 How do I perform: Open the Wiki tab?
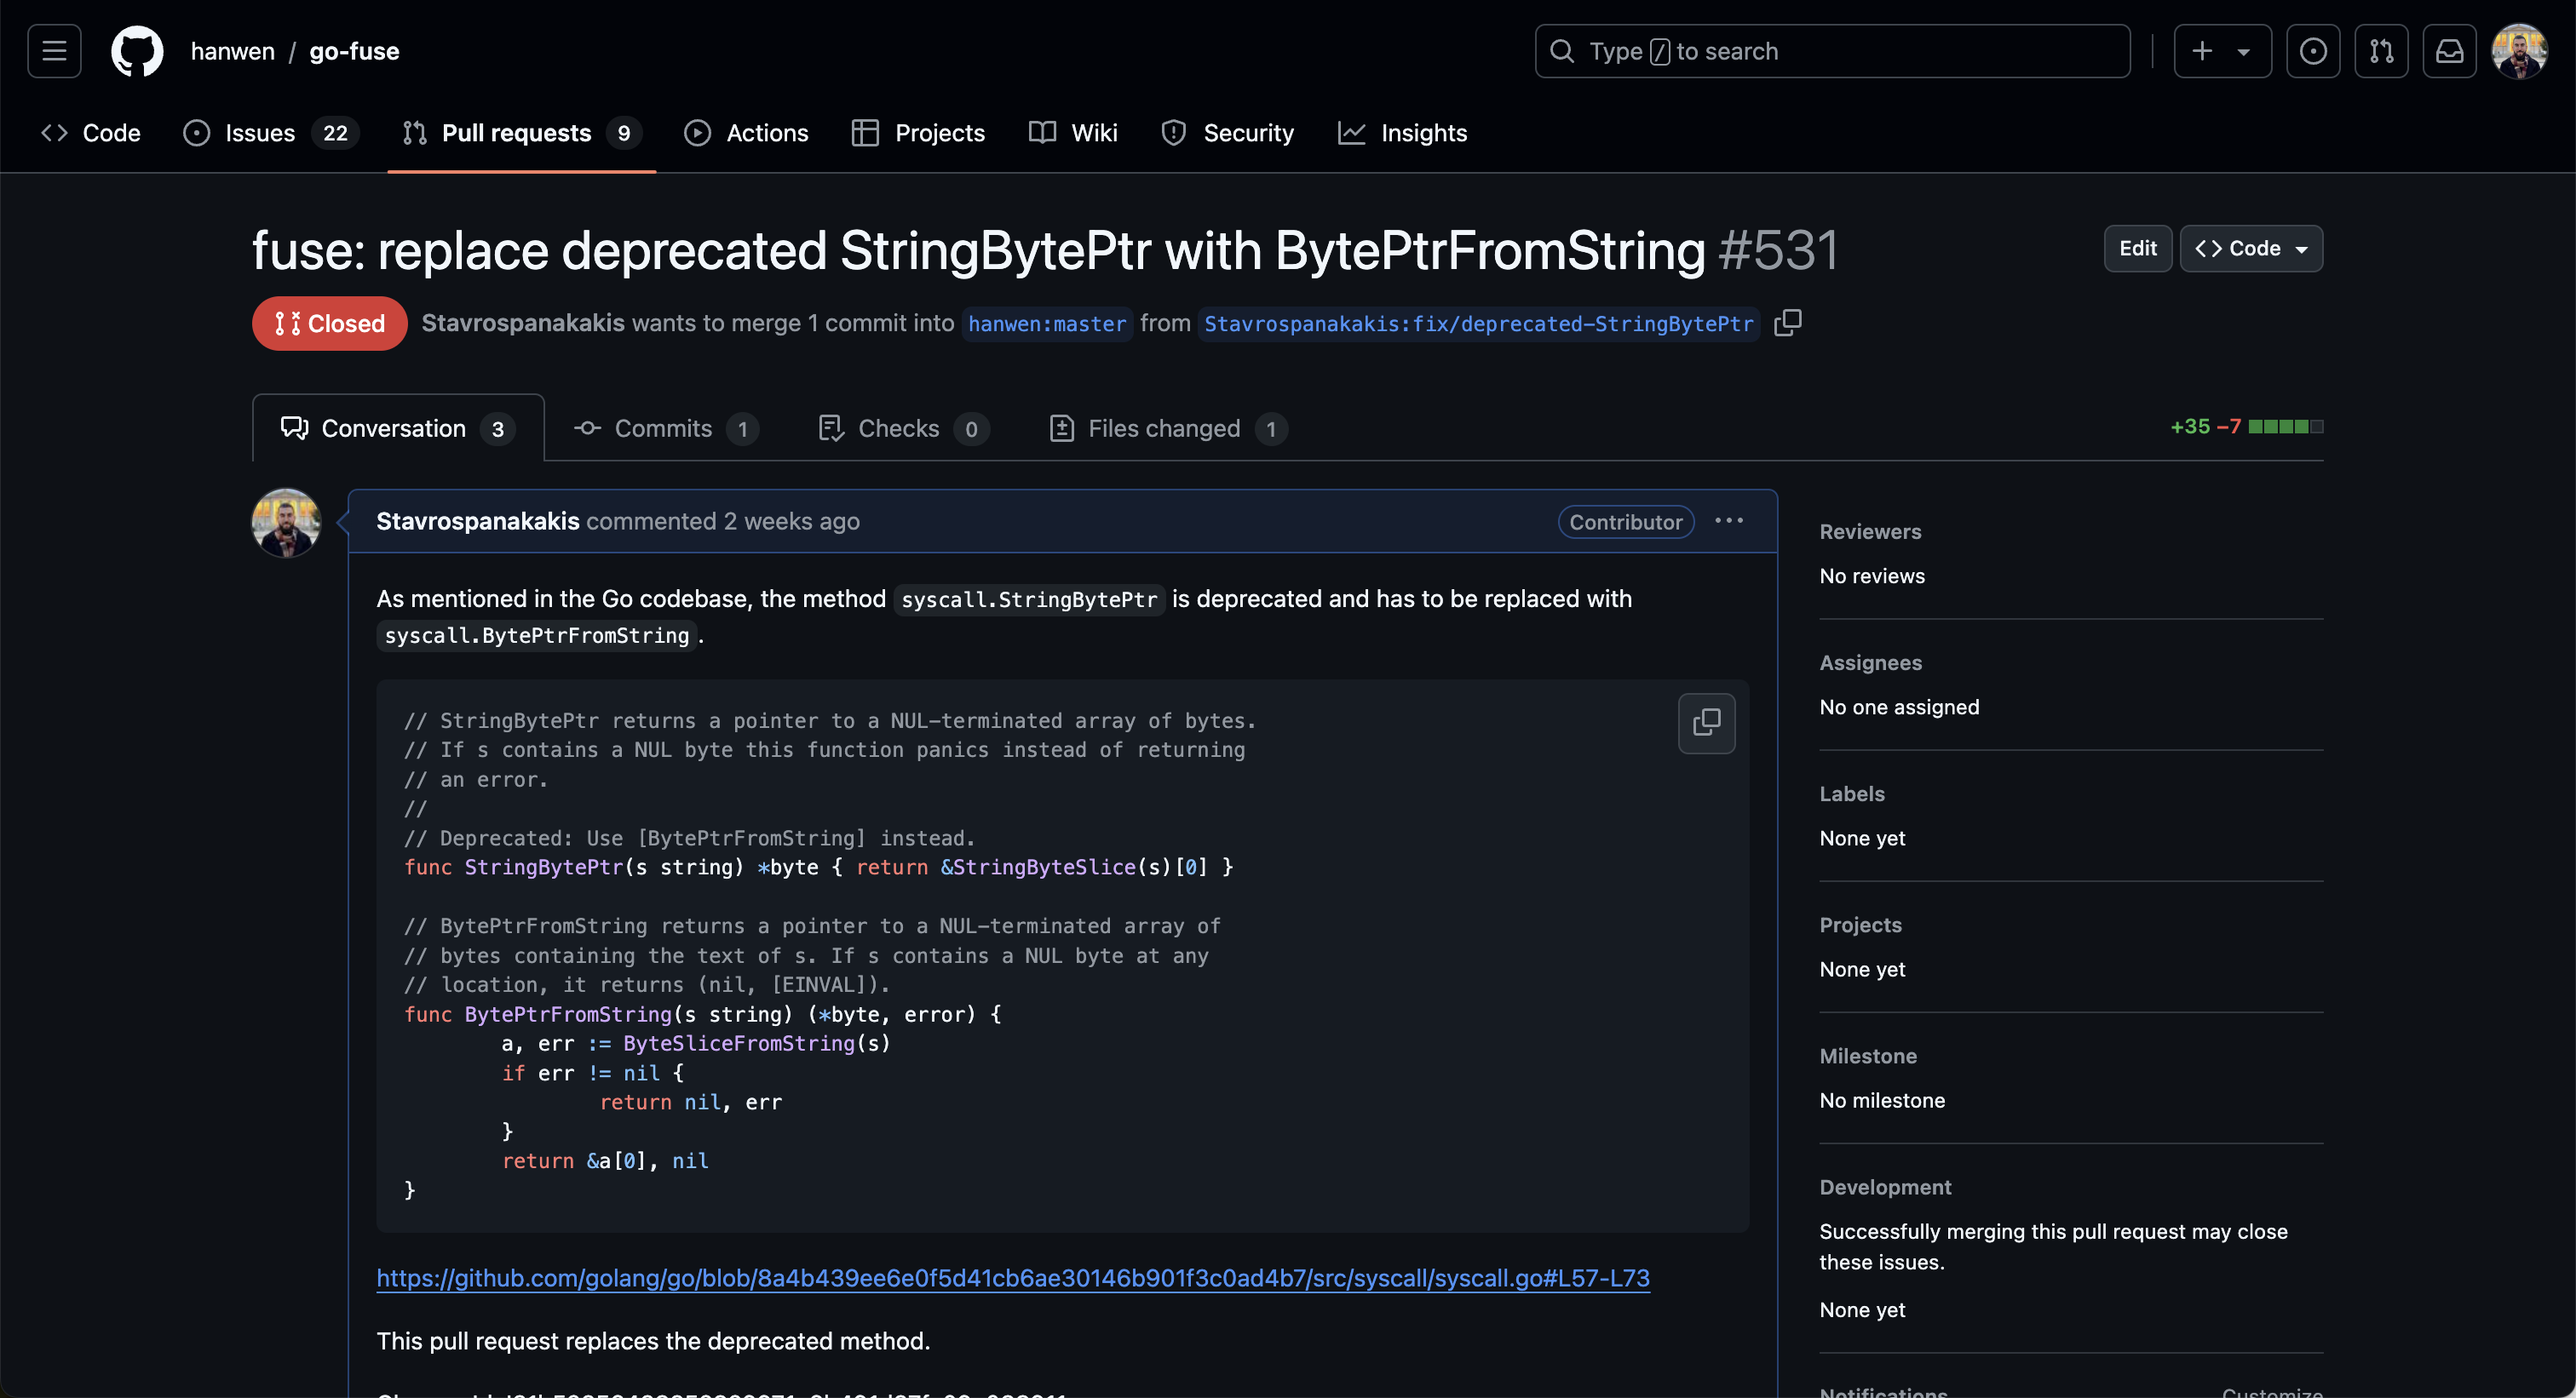point(1073,133)
